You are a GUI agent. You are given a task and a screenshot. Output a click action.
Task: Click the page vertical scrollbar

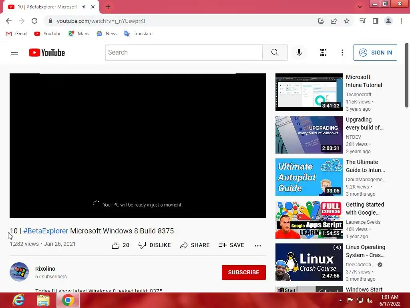[x=407, y=75]
